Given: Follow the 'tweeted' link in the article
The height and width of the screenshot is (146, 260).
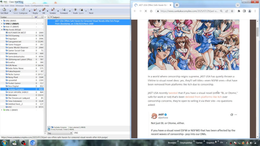Looking at the screenshot, I should [x=173, y=93].
